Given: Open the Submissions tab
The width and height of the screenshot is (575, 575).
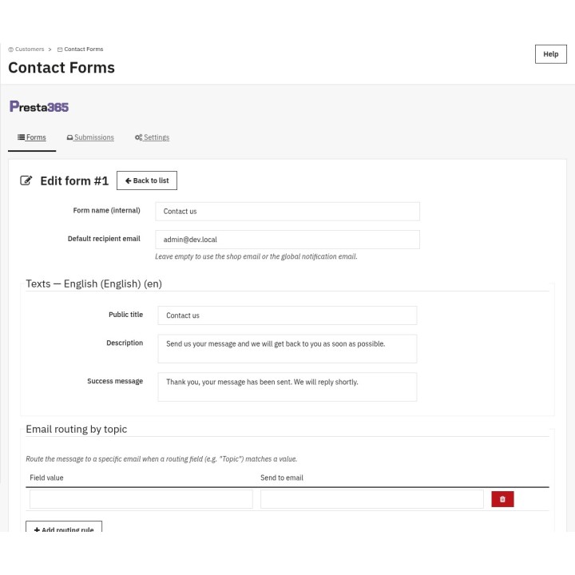Looking at the screenshot, I should [90, 137].
